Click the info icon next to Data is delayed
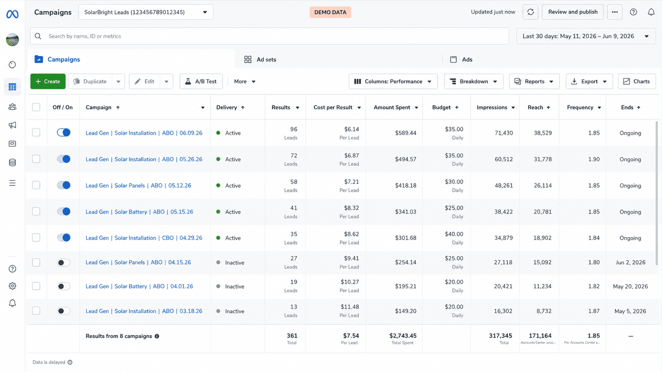The height and width of the screenshot is (372, 662). tap(70, 363)
